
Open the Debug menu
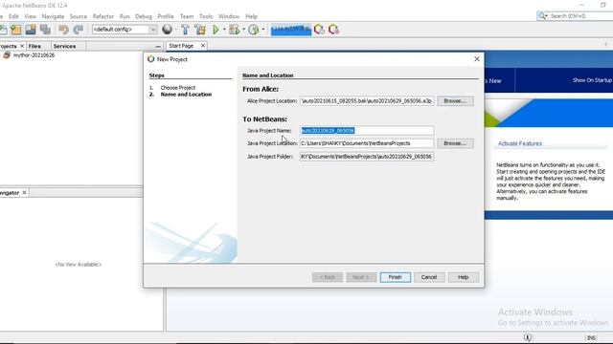144,16
